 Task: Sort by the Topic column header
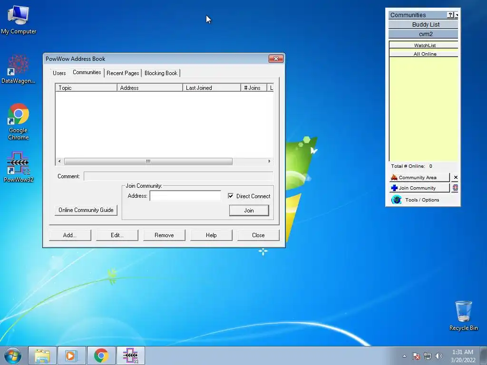[x=86, y=88]
